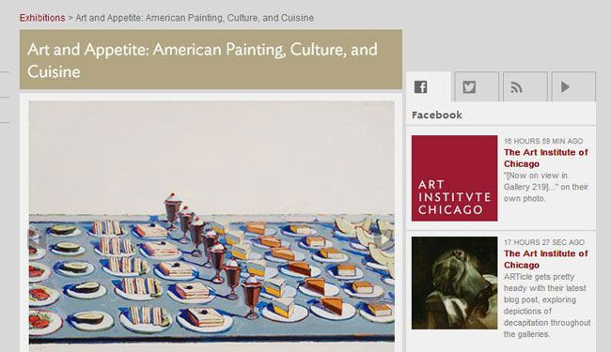Click the '16 HOURS 59 MIN AGO' timestamp
This screenshot has height=352, width=611.
click(x=543, y=141)
